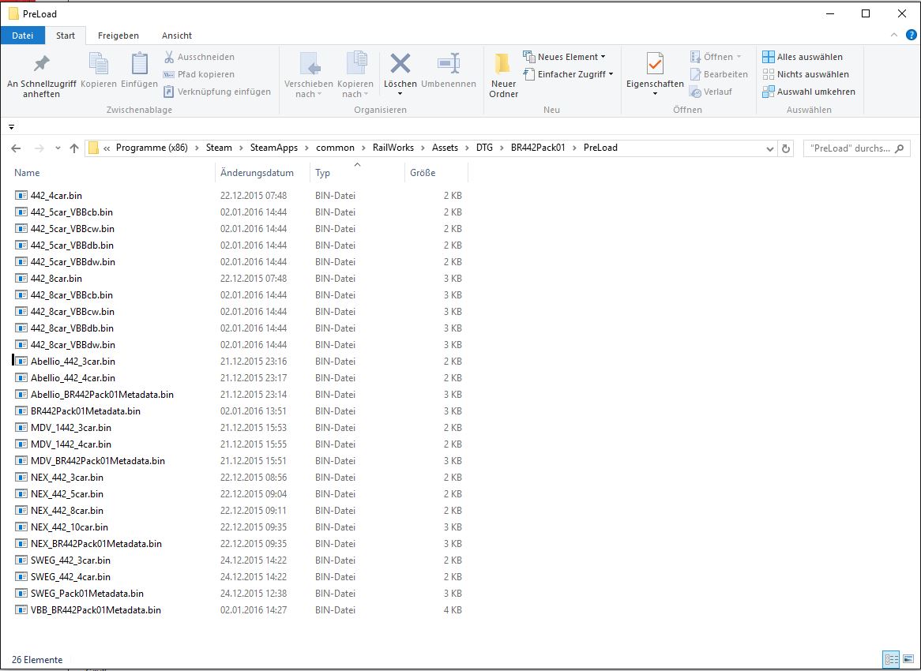Collapse the ribbon with the chevron
The image size is (921, 671).
(893, 36)
